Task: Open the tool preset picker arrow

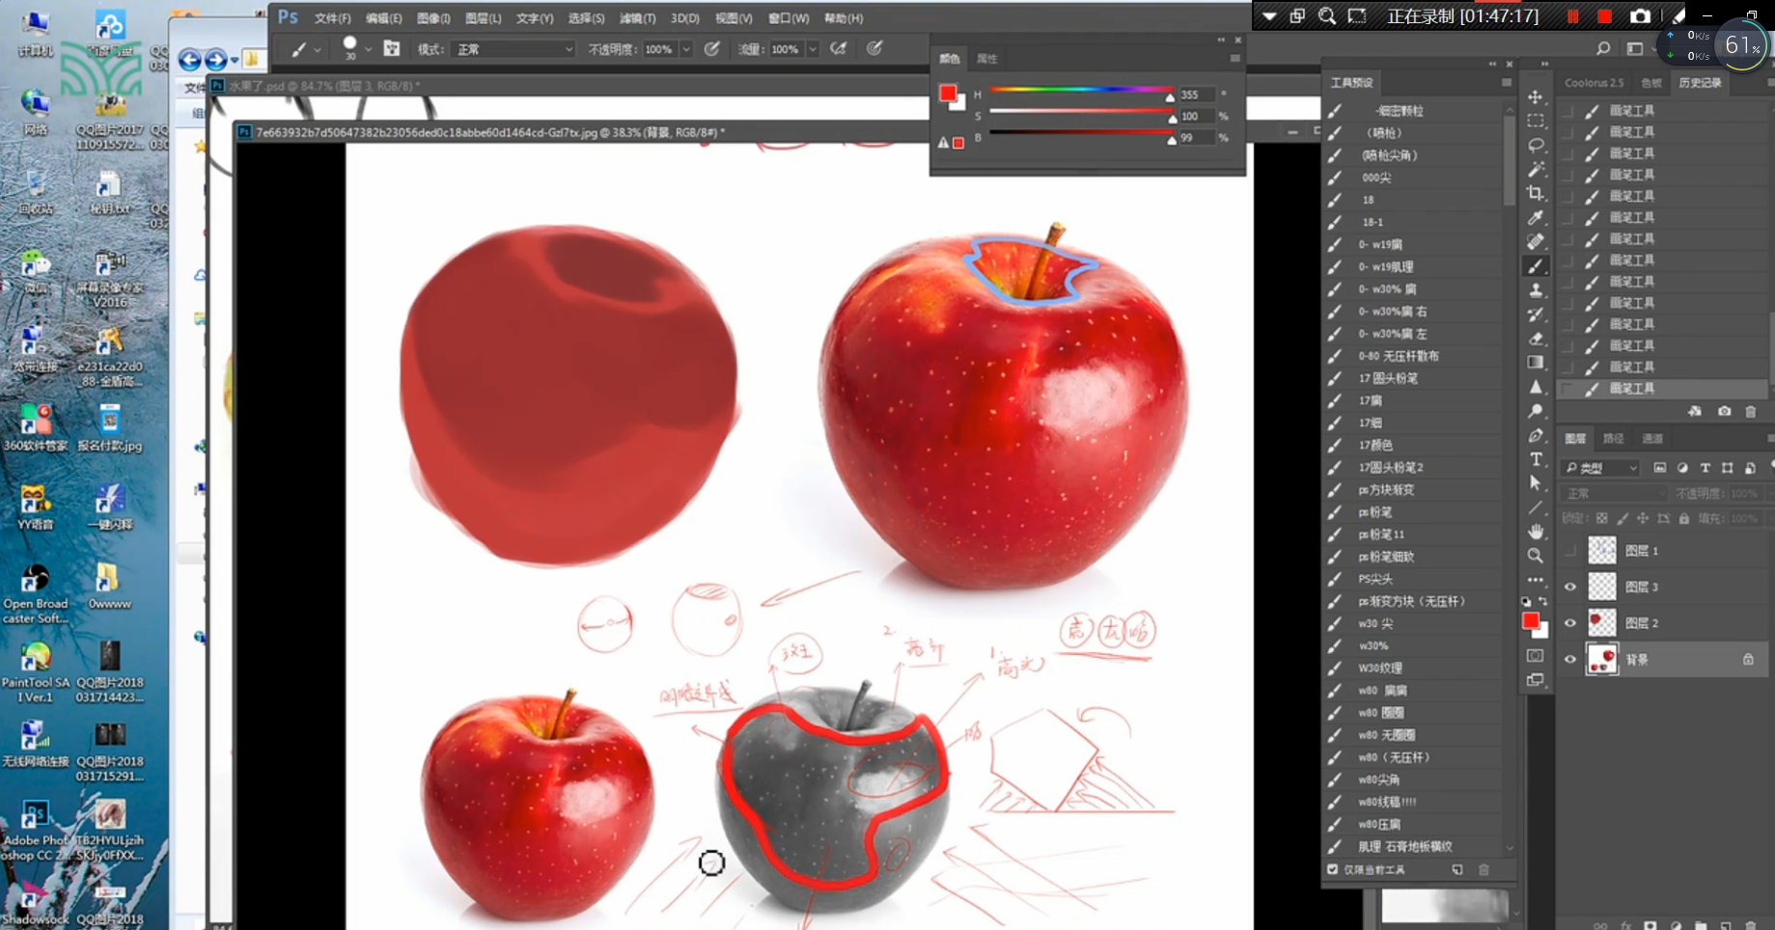Action: 318,49
